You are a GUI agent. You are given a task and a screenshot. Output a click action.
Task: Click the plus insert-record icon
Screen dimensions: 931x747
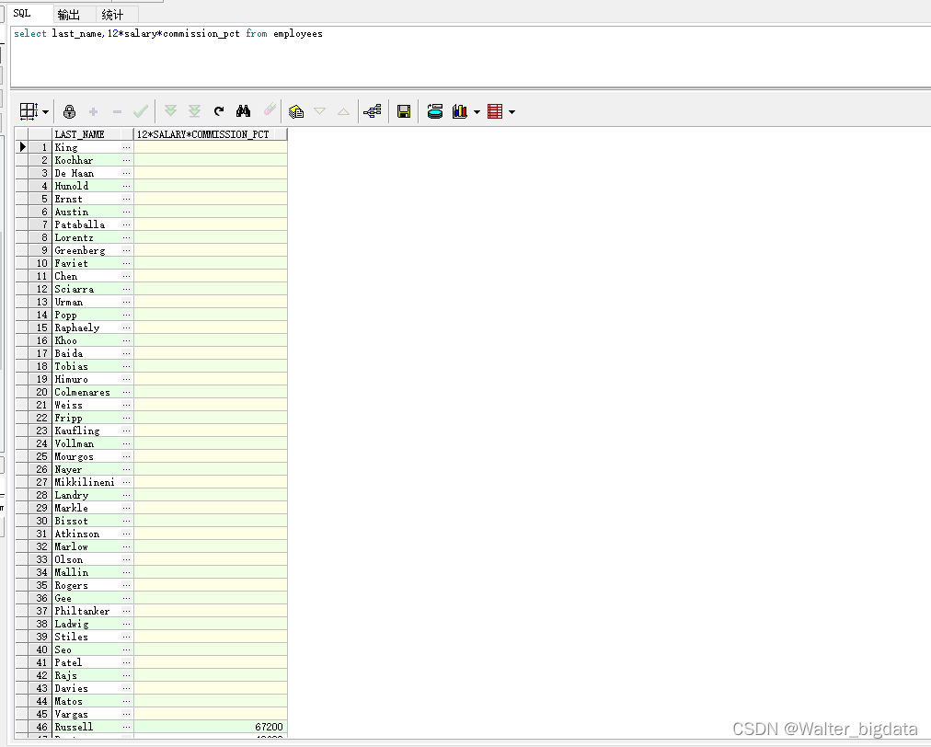(93, 111)
